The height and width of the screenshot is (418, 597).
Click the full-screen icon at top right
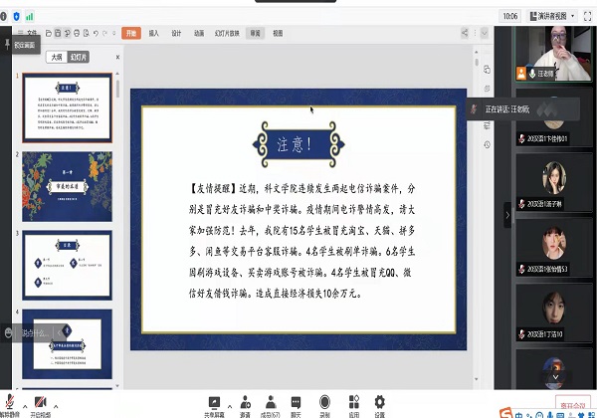pyautogui.click(x=587, y=16)
